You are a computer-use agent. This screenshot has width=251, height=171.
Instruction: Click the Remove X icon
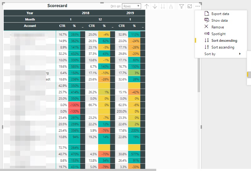click(x=206, y=27)
